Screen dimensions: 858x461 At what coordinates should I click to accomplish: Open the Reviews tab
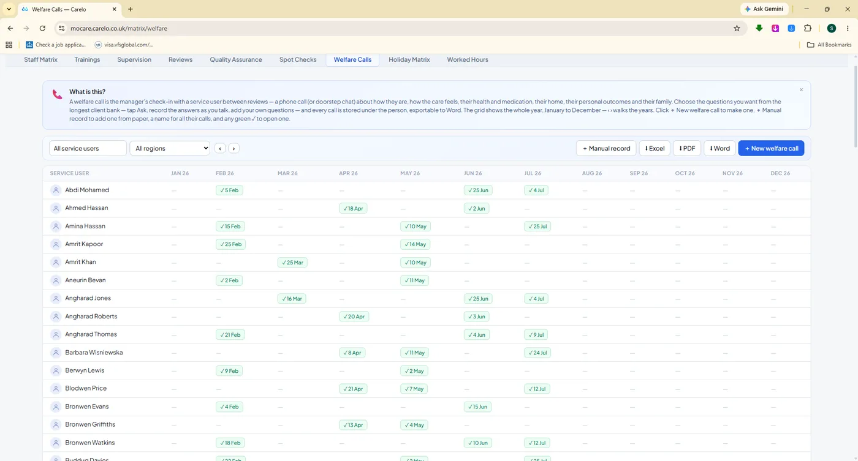tap(180, 59)
